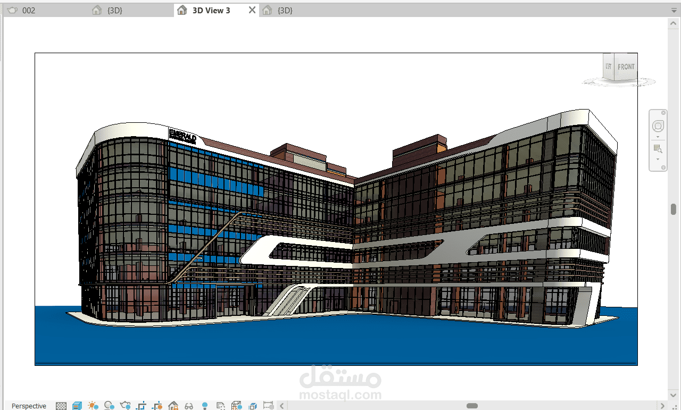Click the LEFT face of the ViewCube

609,66
